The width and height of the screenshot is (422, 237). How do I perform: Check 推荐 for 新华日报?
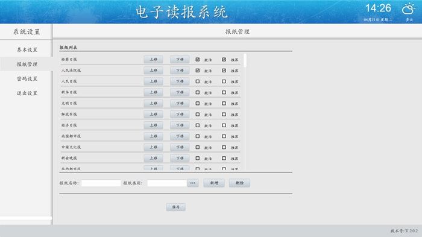point(224,92)
